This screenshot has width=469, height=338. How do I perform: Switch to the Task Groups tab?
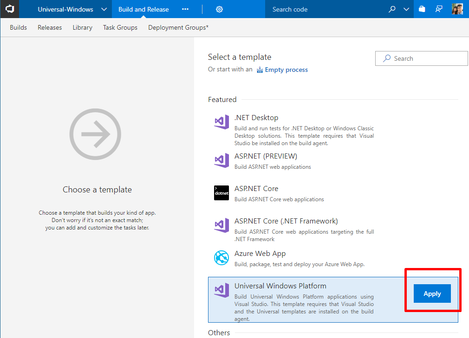point(120,27)
